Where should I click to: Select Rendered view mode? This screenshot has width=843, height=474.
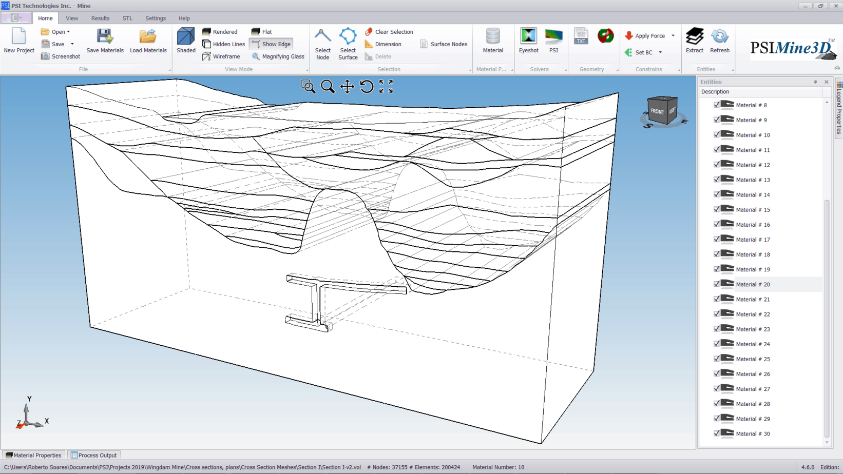[220, 32]
